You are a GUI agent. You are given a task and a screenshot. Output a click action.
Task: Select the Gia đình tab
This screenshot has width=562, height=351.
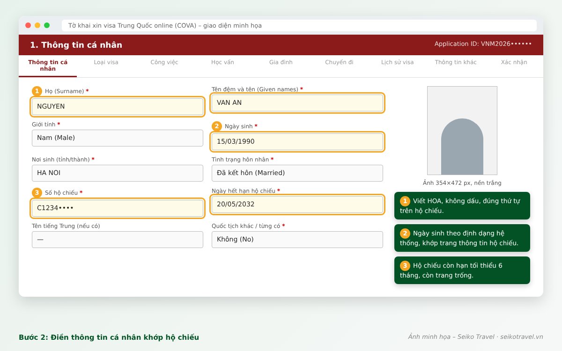(281, 62)
